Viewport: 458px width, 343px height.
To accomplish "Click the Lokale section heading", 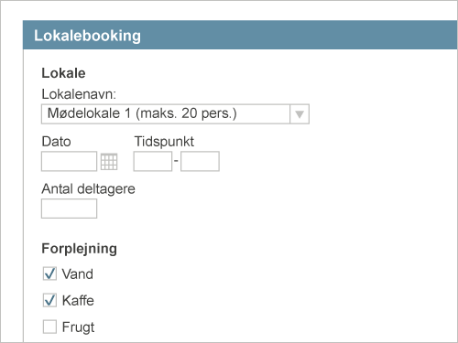I will [63, 73].
